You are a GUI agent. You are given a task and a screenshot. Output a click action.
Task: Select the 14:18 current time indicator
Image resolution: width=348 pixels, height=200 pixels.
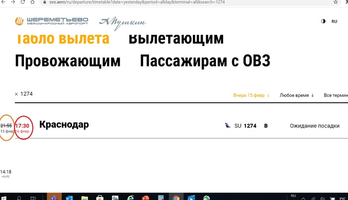(x=6, y=172)
